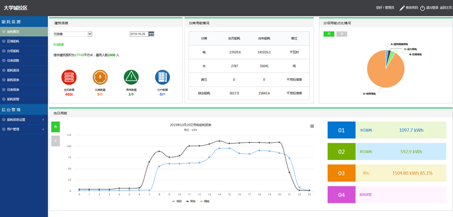This screenshot has width=453, height=217.
Task: Click 退出登录 link in the header
Action: click(x=432, y=8)
